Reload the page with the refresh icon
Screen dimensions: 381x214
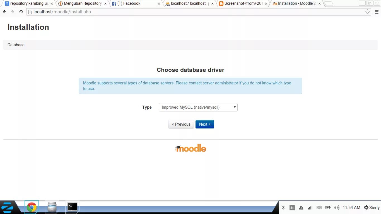pyautogui.click(x=21, y=12)
